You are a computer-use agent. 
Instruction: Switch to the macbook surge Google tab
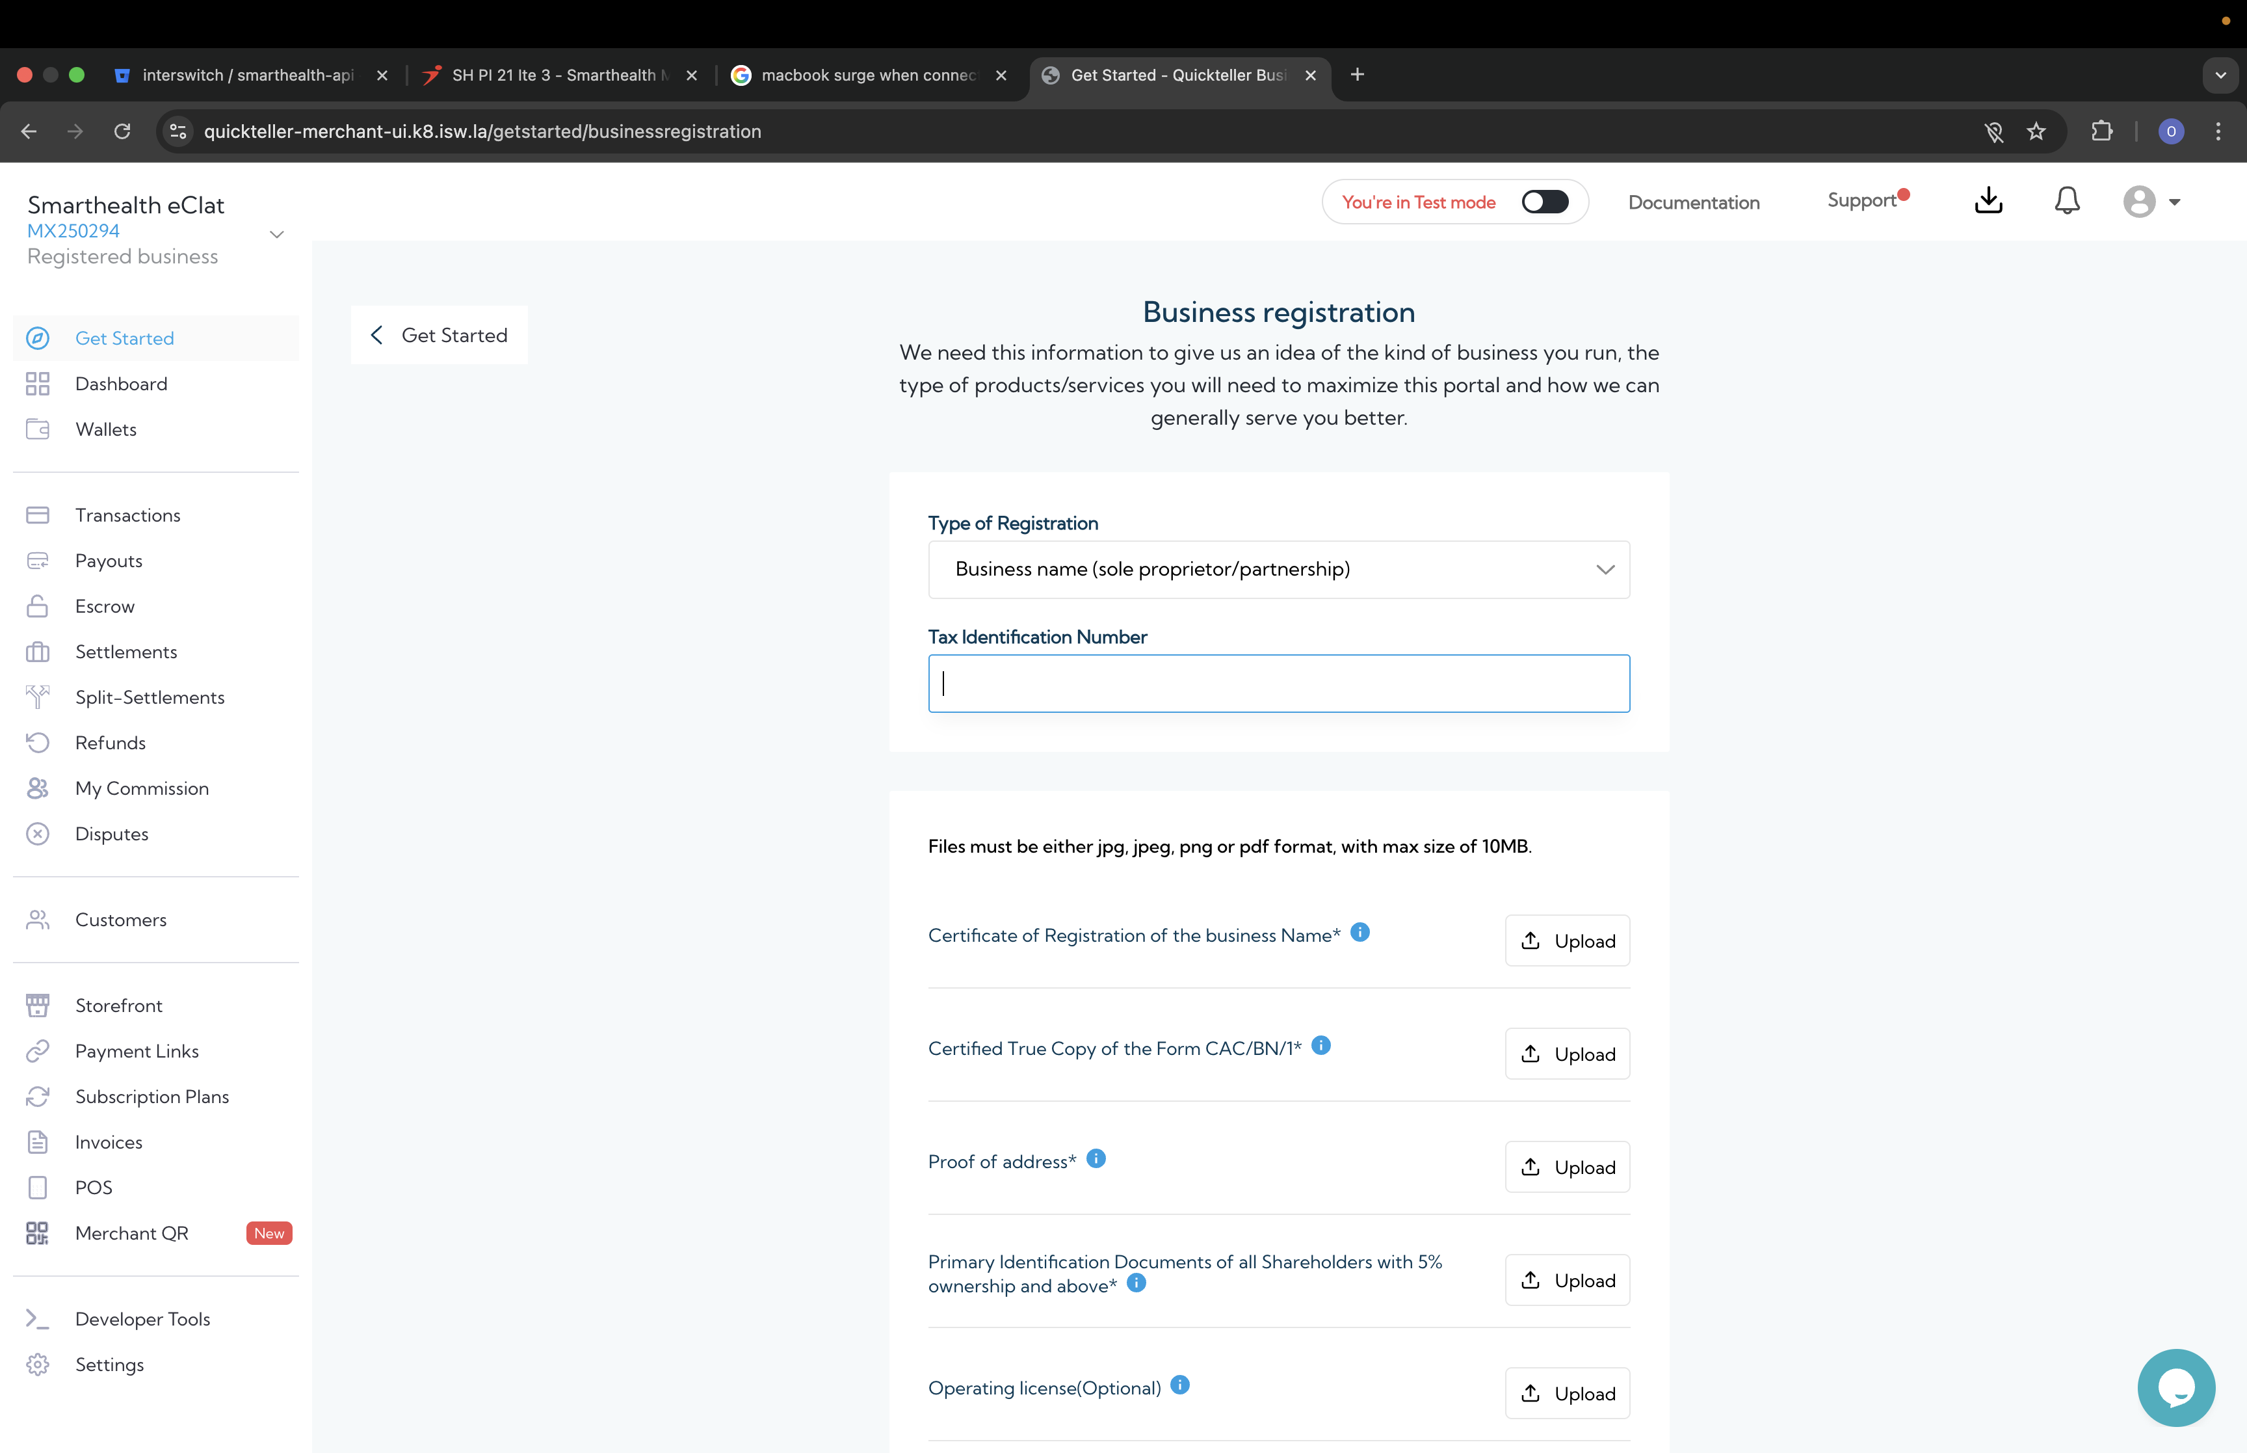[867, 75]
